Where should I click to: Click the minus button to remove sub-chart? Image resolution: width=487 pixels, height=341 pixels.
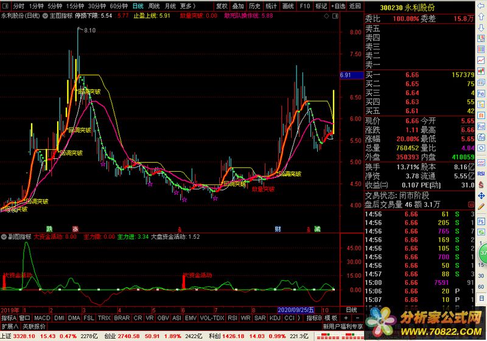click(357, 318)
